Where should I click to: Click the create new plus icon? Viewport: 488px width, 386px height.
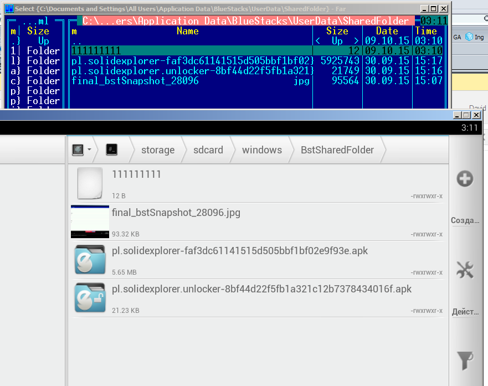click(465, 179)
